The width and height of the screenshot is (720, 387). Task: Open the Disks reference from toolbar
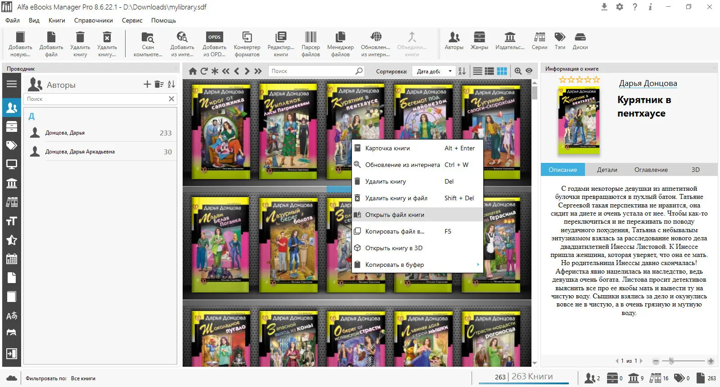pos(580,40)
